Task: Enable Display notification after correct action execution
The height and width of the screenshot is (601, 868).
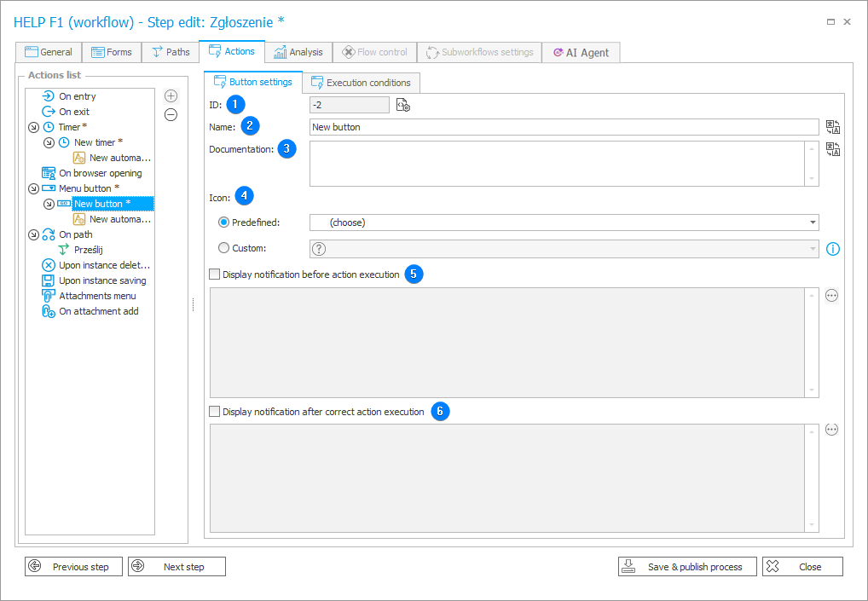Action: coord(215,412)
